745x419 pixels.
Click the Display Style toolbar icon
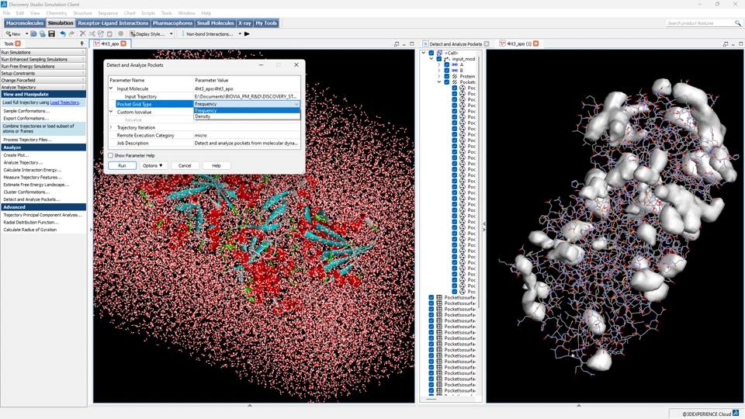coord(133,33)
